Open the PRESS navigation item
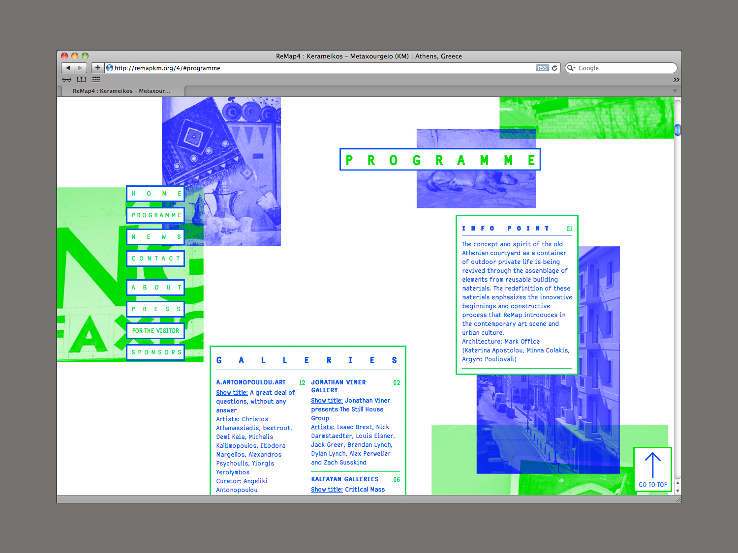The width and height of the screenshot is (738, 553). [155, 309]
